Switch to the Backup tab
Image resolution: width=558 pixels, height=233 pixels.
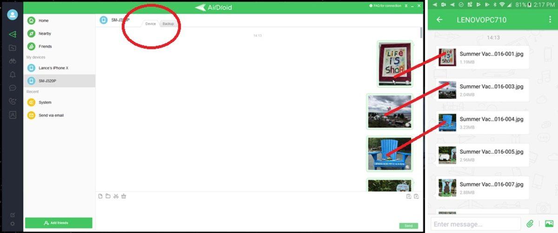(x=168, y=24)
